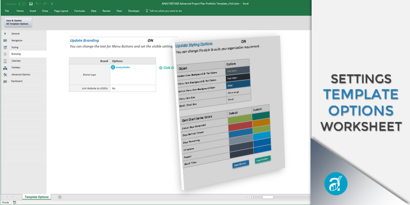
Task: Click the Calendar sidebar icon
Action: pos(5,60)
